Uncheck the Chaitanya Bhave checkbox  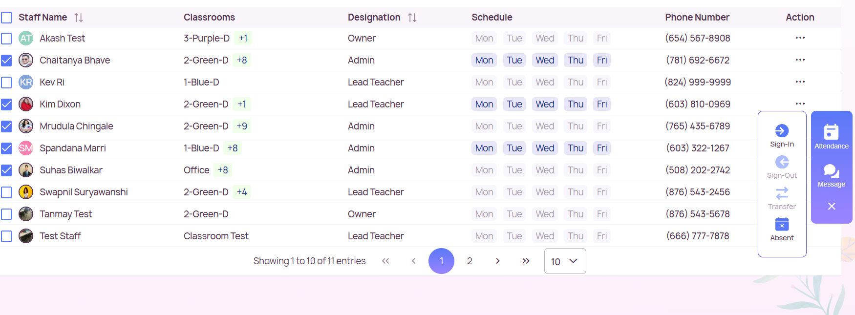pos(6,61)
